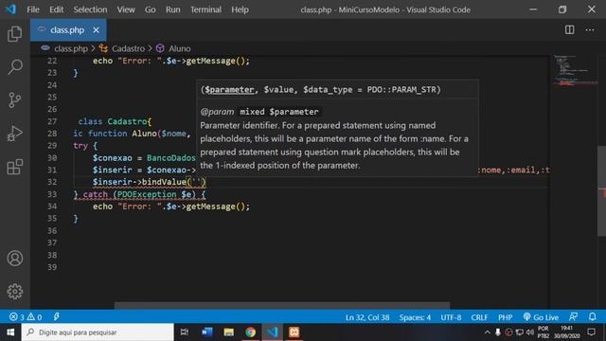Open the POR PTB2 language indicator
This screenshot has width=606, height=341.
(x=543, y=332)
